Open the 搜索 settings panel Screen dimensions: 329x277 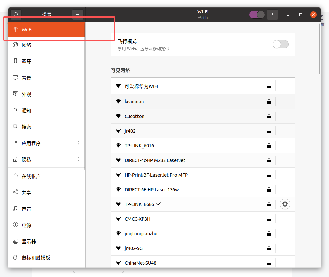(47, 127)
